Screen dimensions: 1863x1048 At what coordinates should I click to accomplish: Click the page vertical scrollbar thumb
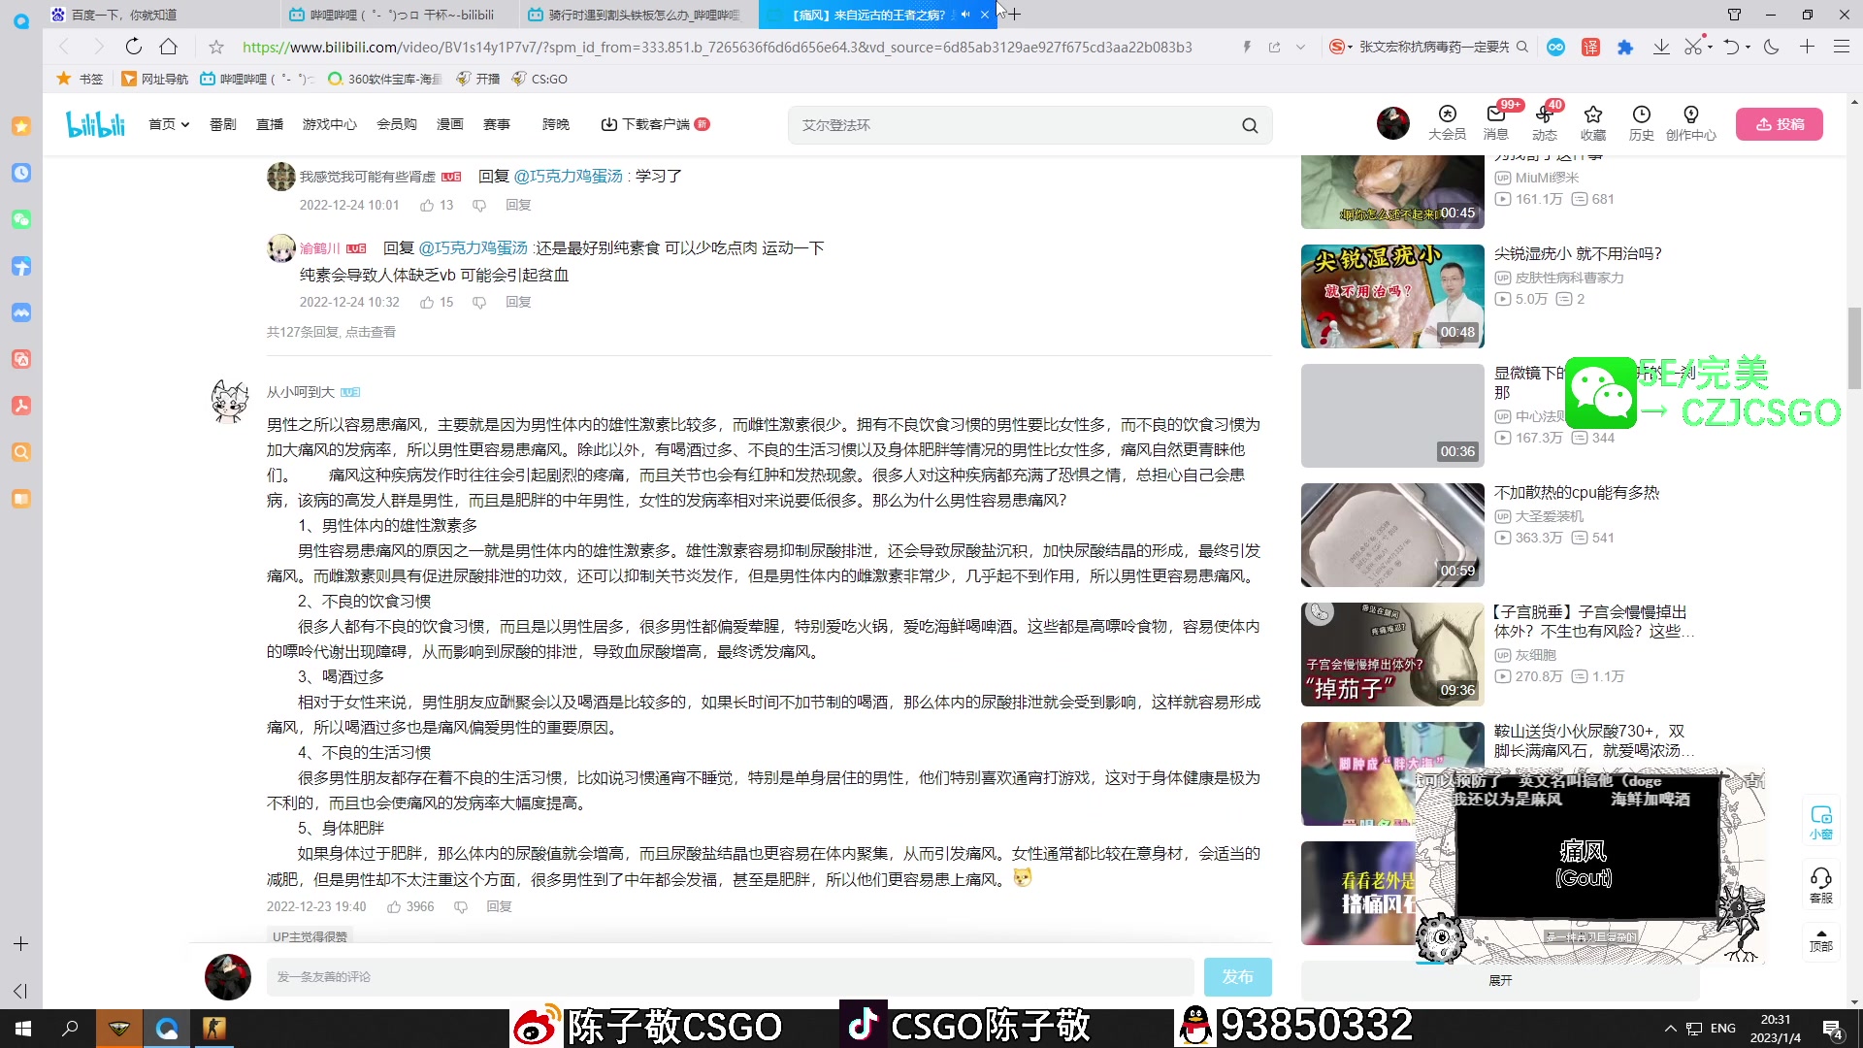click(1854, 347)
